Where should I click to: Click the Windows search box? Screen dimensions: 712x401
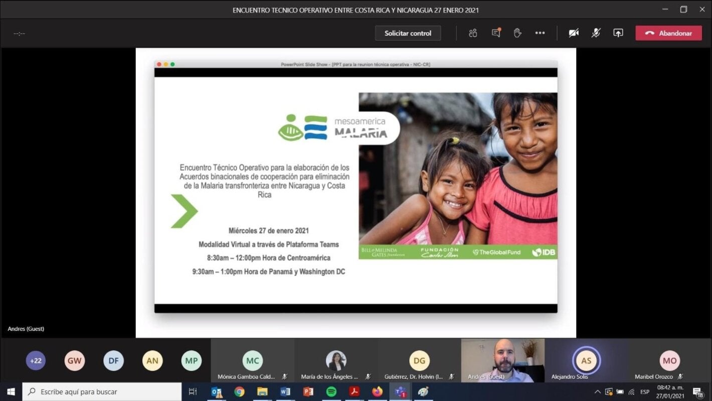click(102, 391)
